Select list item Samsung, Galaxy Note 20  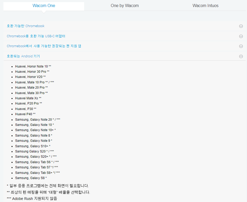coord(38,120)
